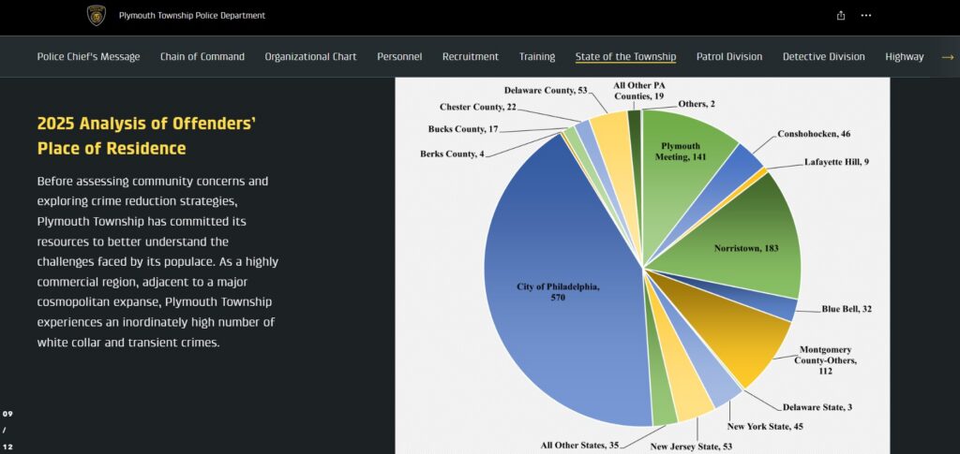This screenshot has height=454, width=960.
Task: Open the Police Chief's Message tab
Action: (x=88, y=57)
